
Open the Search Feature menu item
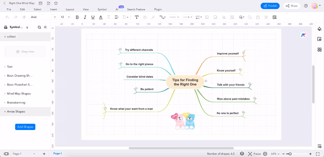click(x=136, y=9)
